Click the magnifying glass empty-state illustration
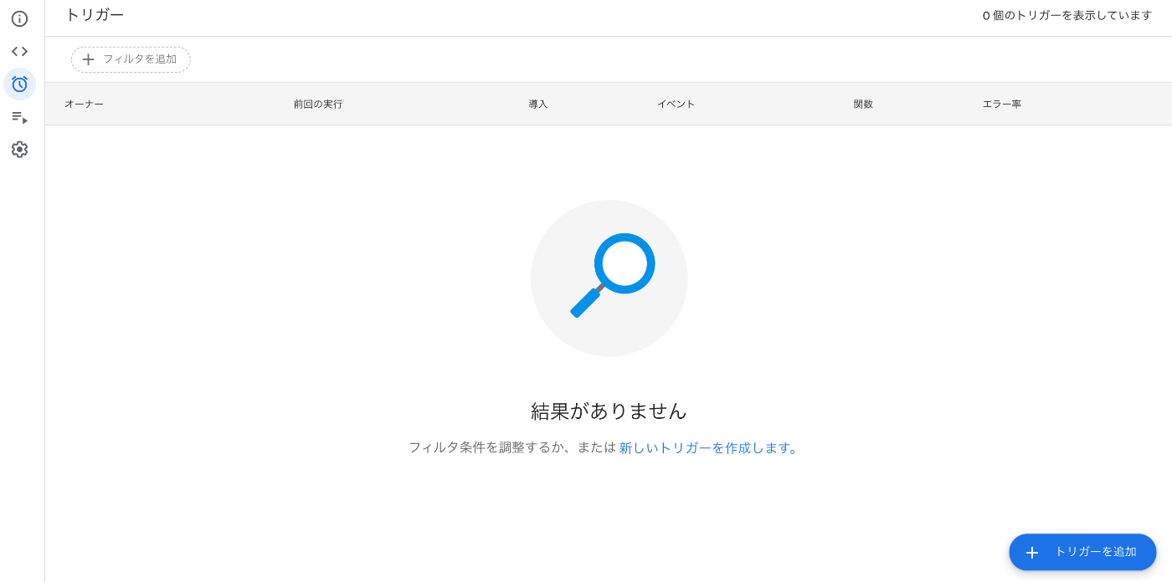 coord(609,278)
